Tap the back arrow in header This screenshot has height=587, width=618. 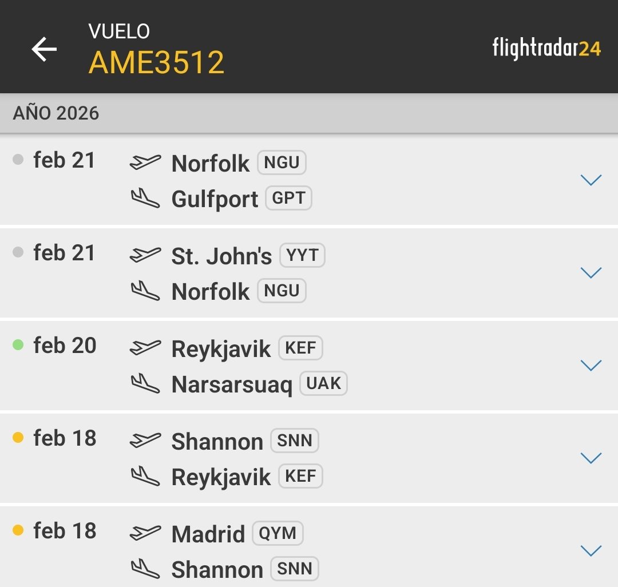pyautogui.click(x=44, y=49)
